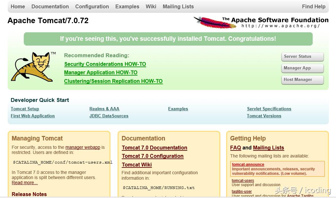Open the Documentation navigation item
The image size is (336, 198).
[50, 7]
